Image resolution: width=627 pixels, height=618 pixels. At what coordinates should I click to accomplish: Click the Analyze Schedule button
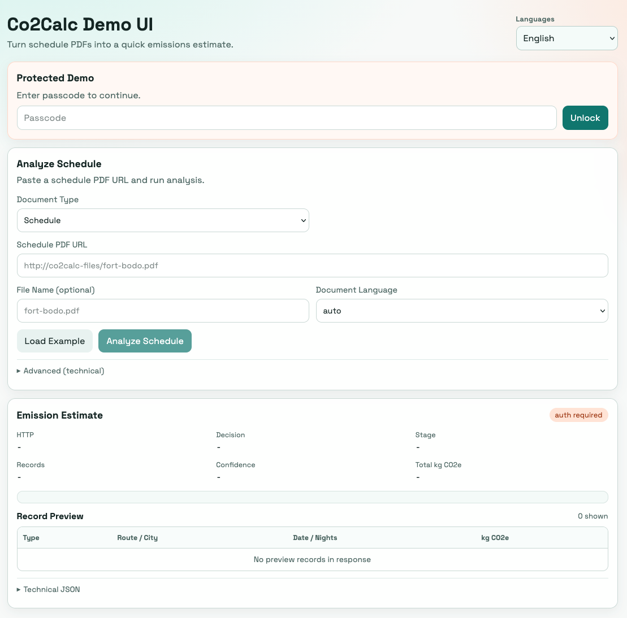145,341
